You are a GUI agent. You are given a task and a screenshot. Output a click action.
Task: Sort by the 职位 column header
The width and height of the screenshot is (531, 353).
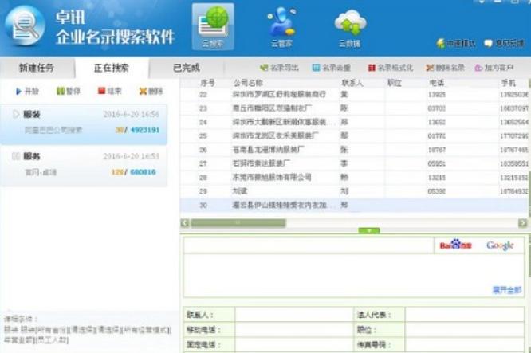[395, 83]
